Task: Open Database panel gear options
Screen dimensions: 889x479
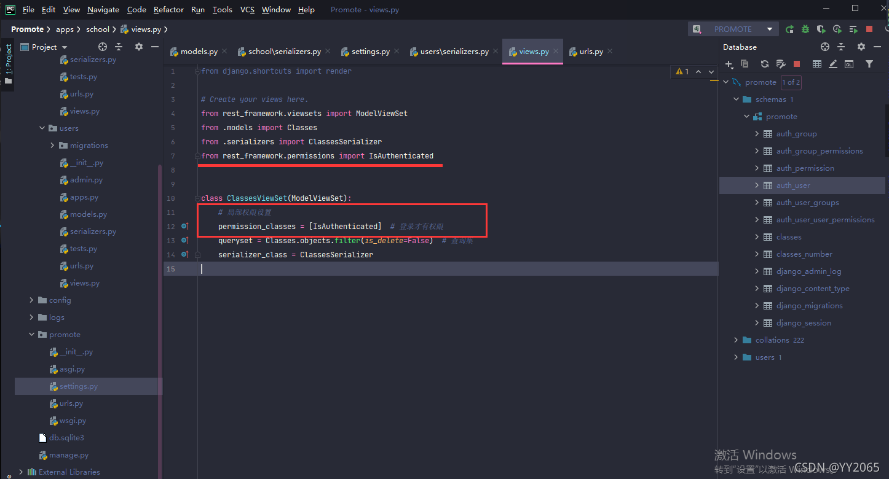Action: click(x=861, y=47)
